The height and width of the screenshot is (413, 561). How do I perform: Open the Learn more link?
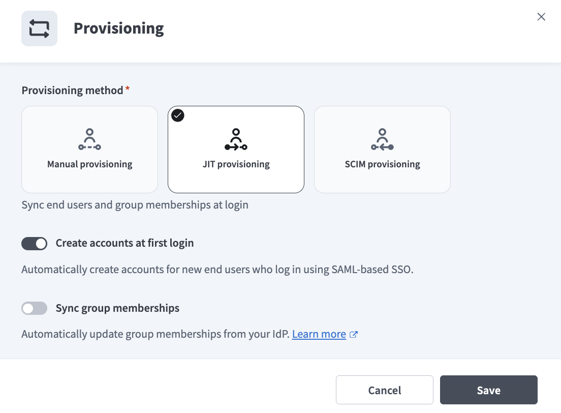(319, 334)
